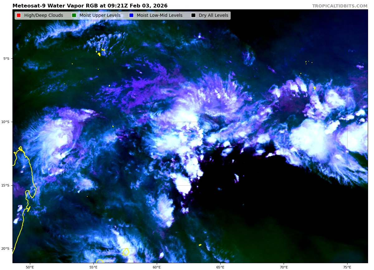Click the yellow Mauritius island outline
This screenshot has width=374, height=270.
point(126,252)
